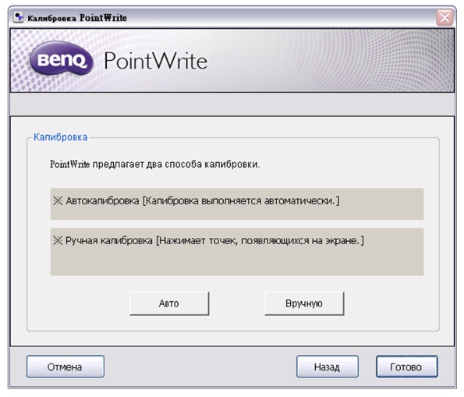
Task: Click the PointWrite product name in banner
Action: coord(156,61)
